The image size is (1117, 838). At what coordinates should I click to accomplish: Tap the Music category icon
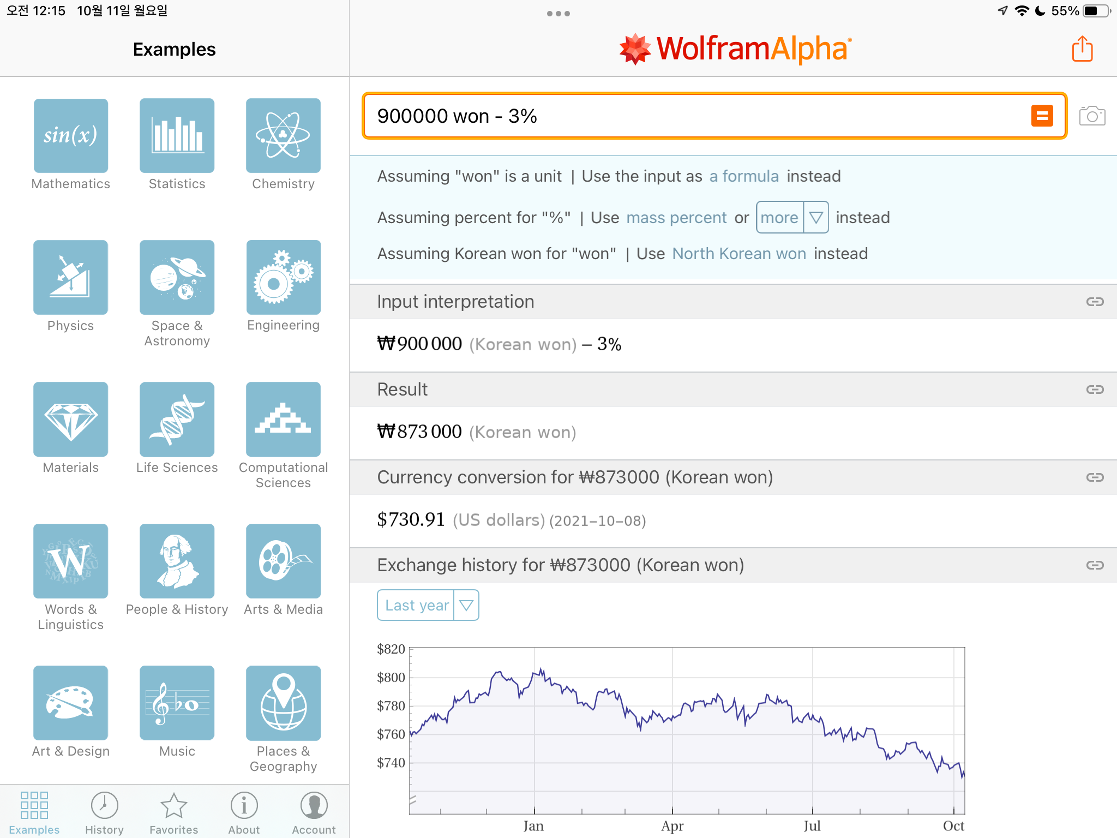177,703
